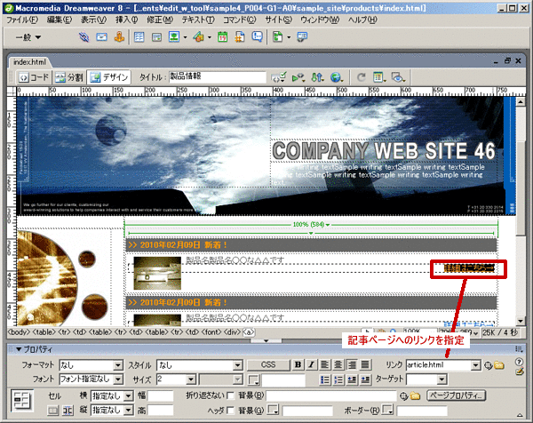
Task: Open the ファイル(F) menu
Action: pyautogui.click(x=22, y=20)
